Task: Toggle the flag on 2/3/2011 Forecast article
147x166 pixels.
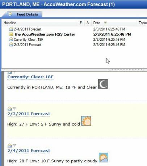Action: 14,109
